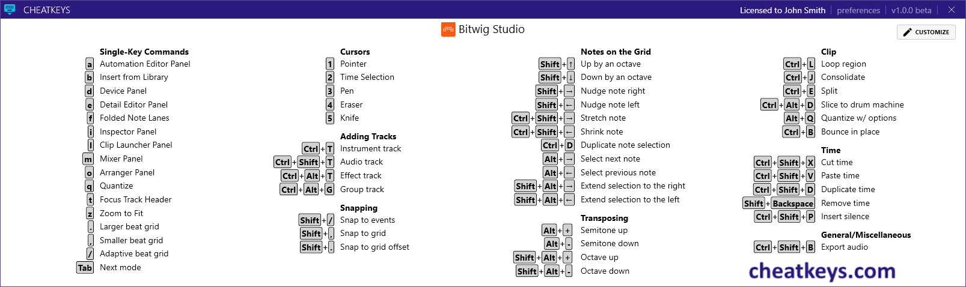Click the Quantize w/ options entry
The image size is (966, 287).
(858, 118)
